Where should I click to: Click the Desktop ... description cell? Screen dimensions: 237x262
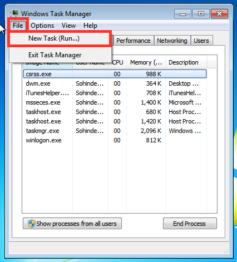(184, 83)
